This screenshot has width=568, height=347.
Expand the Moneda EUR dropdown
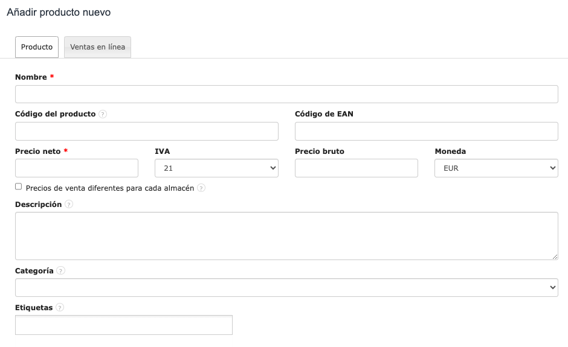pos(495,168)
